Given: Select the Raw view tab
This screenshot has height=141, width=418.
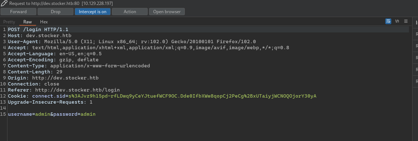Looking at the screenshot, I should click(28, 22).
